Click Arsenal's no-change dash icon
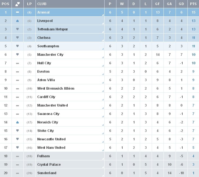 coord(17,12)
